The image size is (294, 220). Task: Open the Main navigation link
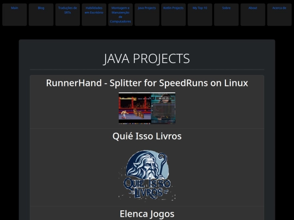click(15, 8)
